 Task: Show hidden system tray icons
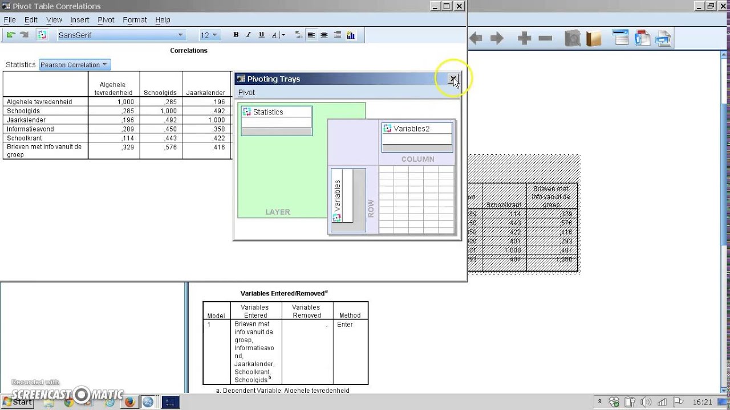[x=601, y=402]
